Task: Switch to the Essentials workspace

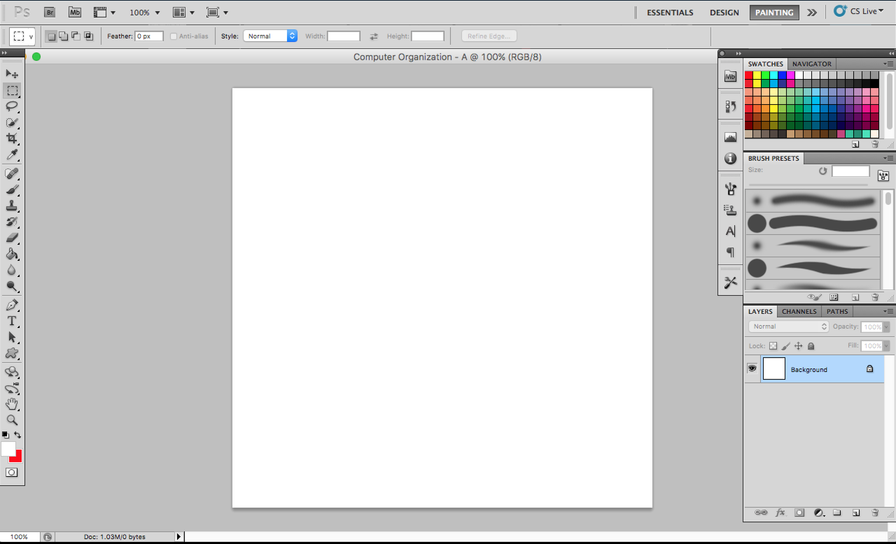Action: [x=670, y=12]
